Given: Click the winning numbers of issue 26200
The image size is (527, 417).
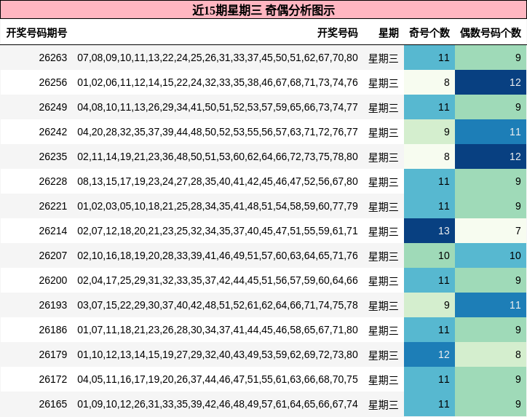Looking at the screenshot, I should [x=218, y=280].
